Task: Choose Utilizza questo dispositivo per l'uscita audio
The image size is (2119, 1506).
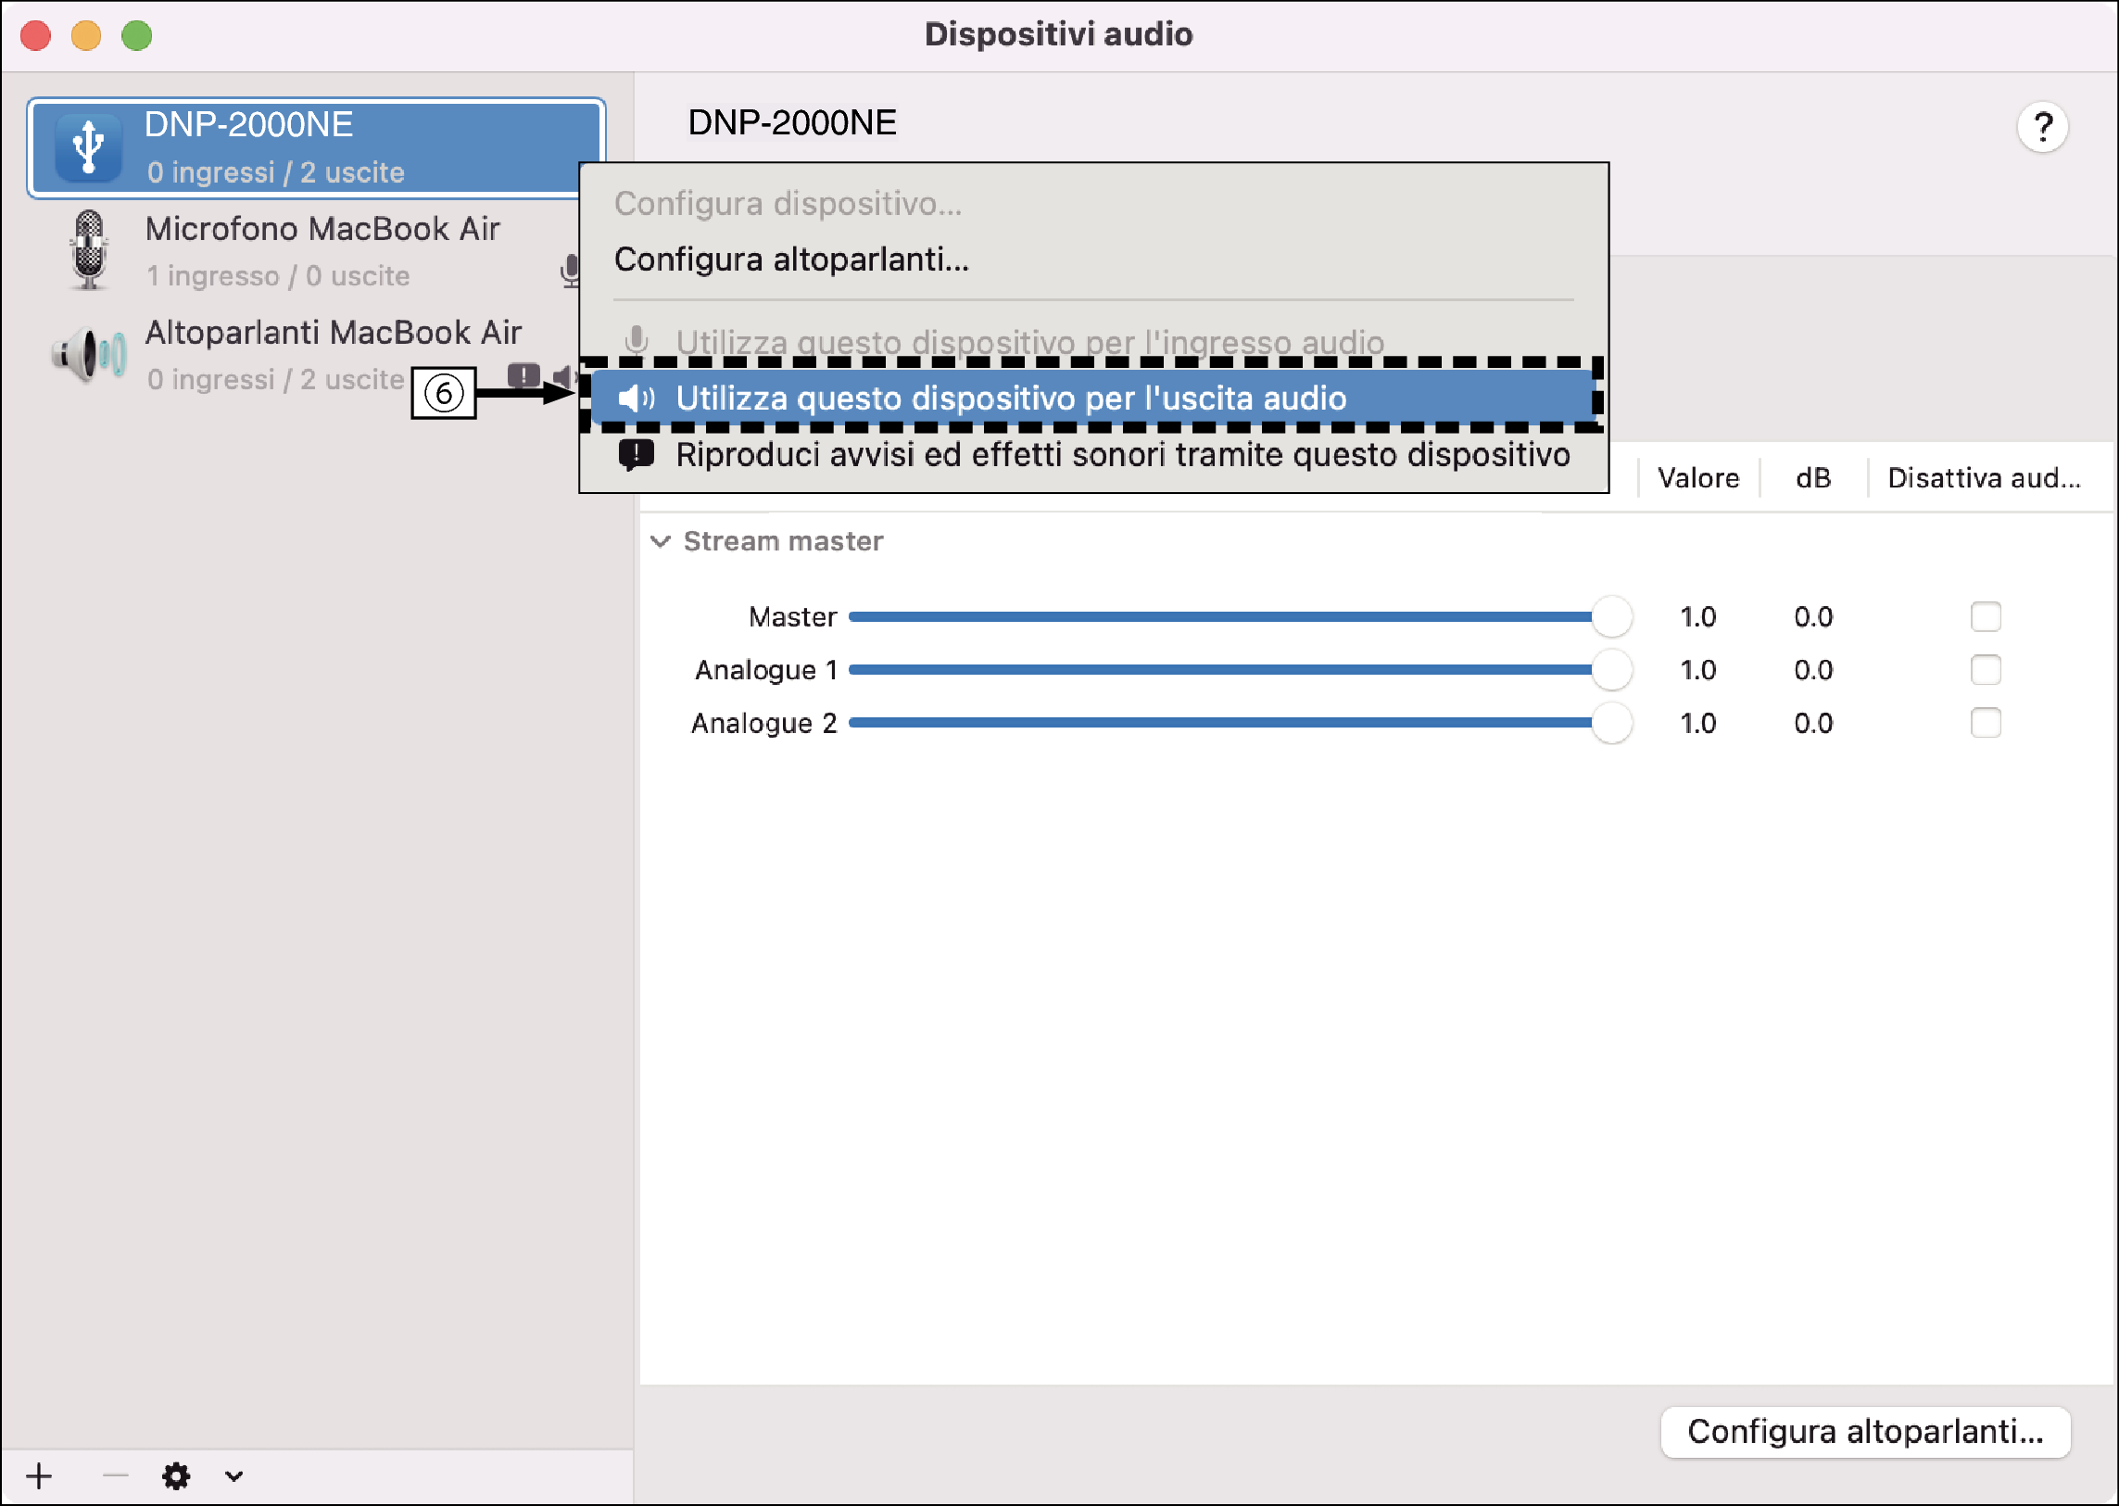Action: [1010, 399]
